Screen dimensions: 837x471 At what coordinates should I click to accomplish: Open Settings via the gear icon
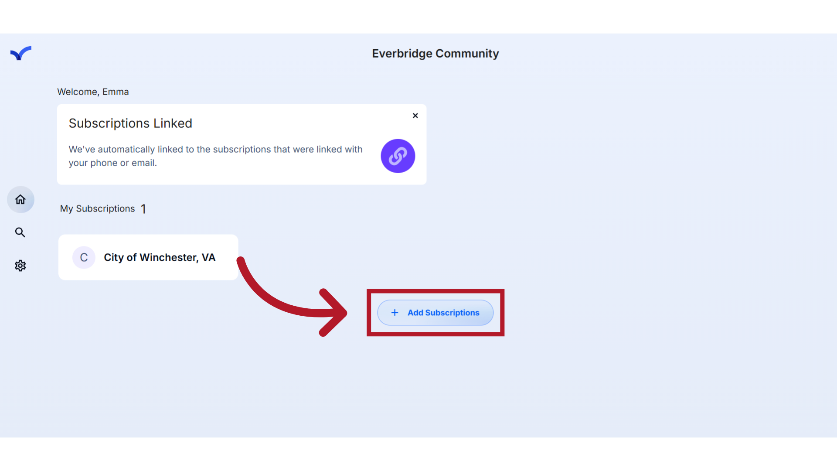[x=20, y=266]
